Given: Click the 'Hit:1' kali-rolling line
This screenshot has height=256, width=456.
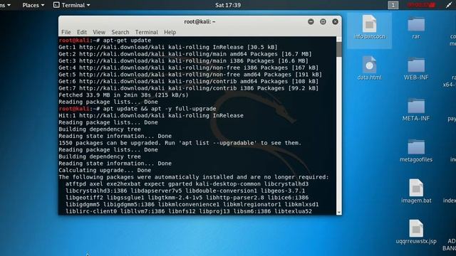Looking at the screenshot, I should coord(151,115).
